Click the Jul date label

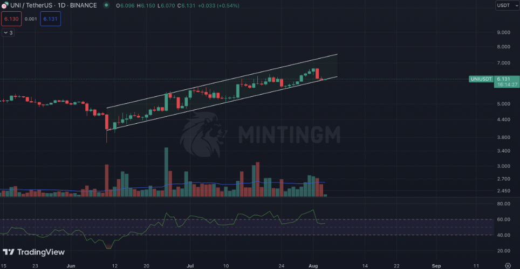(190, 266)
